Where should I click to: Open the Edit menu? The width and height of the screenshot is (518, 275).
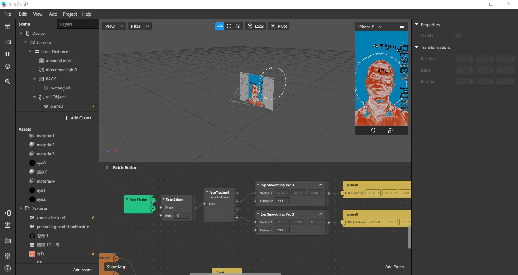(x=23, y=14)
